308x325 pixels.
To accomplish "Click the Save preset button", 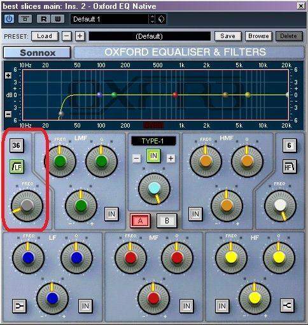I will (x=228, y=36).
